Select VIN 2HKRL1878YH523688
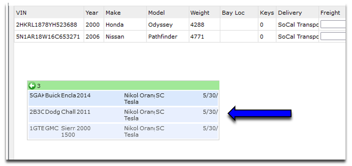352x166 pixels. click(x=47, y=24)
